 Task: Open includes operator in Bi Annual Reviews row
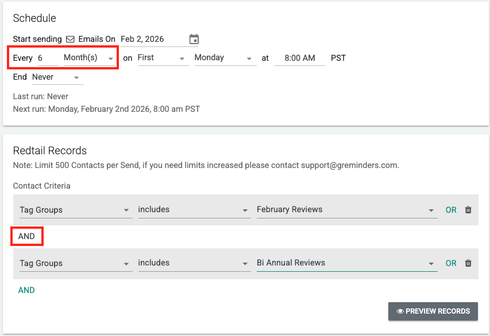(192, 263)
